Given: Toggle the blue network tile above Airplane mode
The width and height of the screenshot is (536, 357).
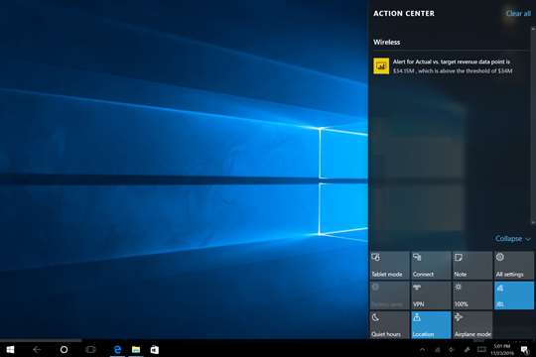Looking at the screenshot, I should [x=514, y=296].
